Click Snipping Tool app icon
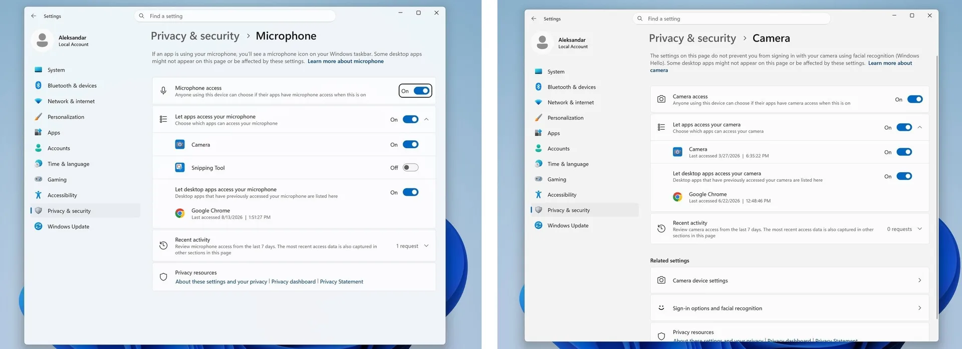This screenshot has height=349, width=962. 180,167
